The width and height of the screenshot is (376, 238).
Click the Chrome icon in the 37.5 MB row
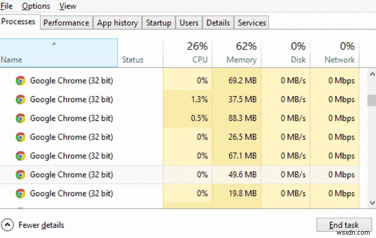tap(20, 99)
